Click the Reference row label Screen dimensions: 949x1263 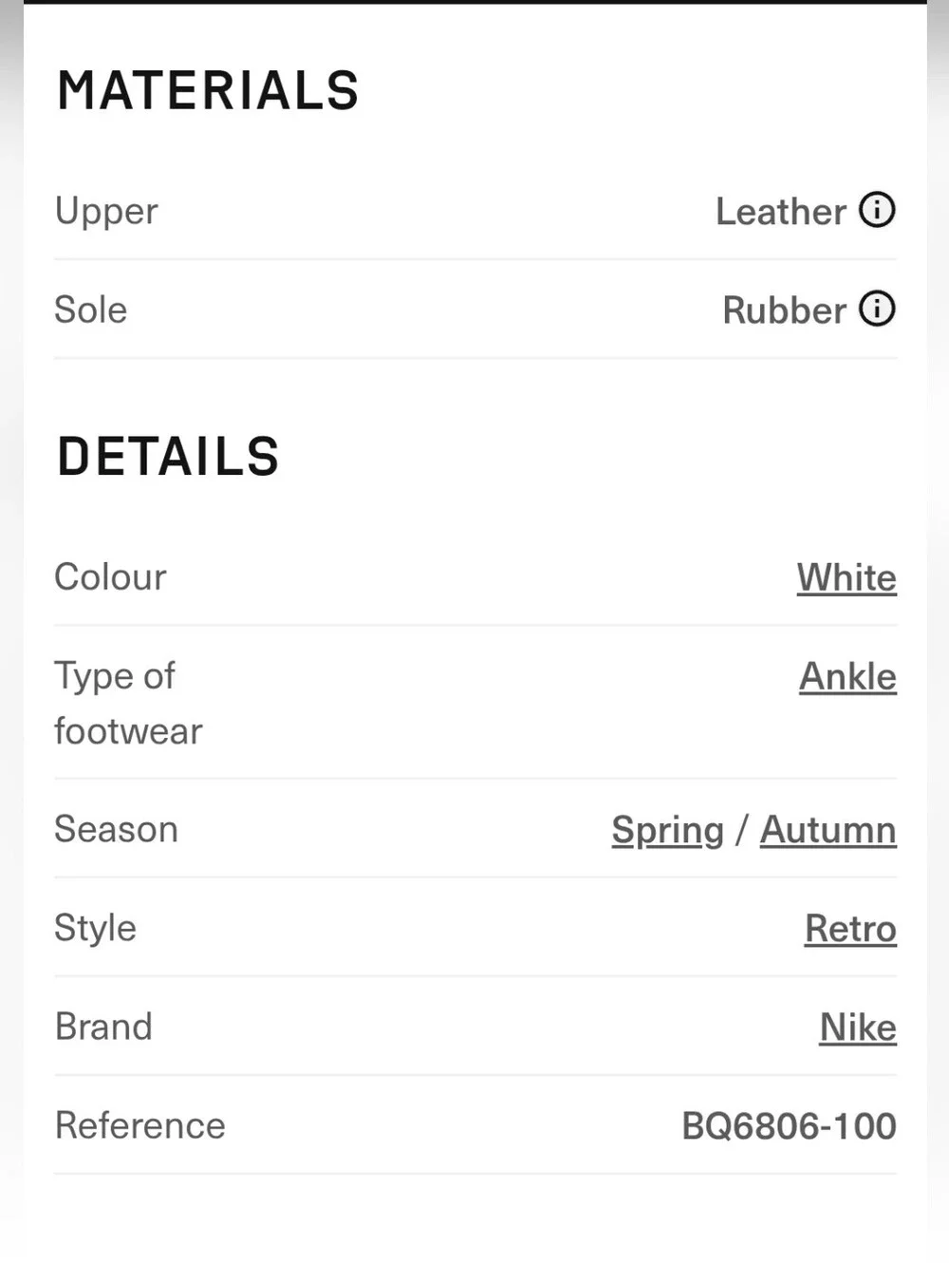pyautogui.click(x=140, y=1125)
